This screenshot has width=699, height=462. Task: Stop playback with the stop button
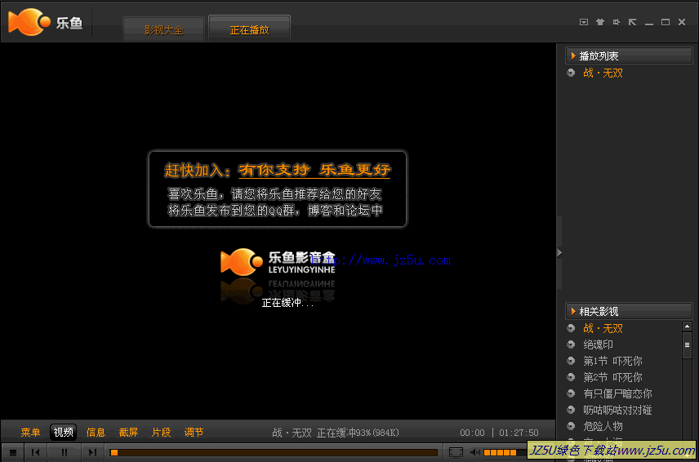[13, 453]
